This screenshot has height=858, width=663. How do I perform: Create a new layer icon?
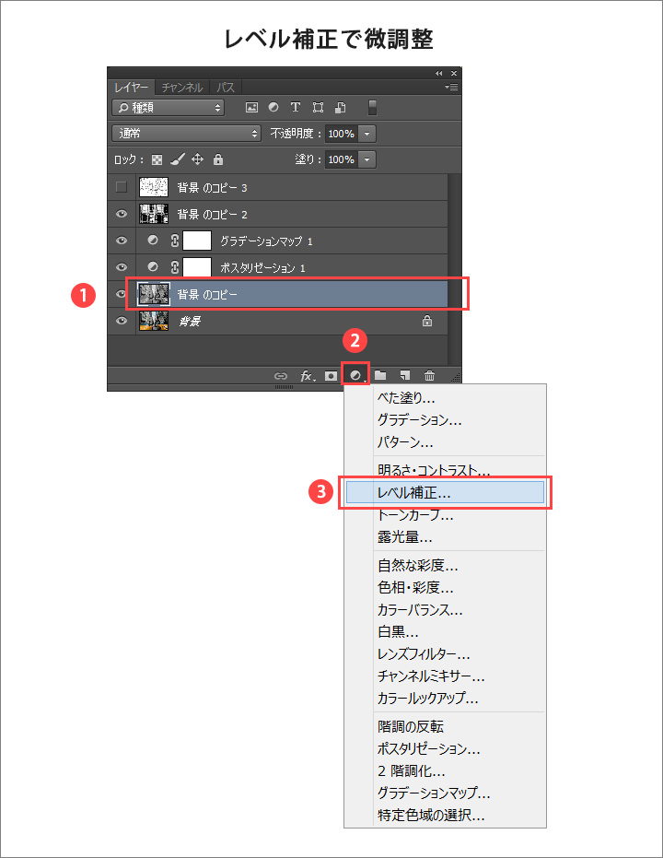405,375
